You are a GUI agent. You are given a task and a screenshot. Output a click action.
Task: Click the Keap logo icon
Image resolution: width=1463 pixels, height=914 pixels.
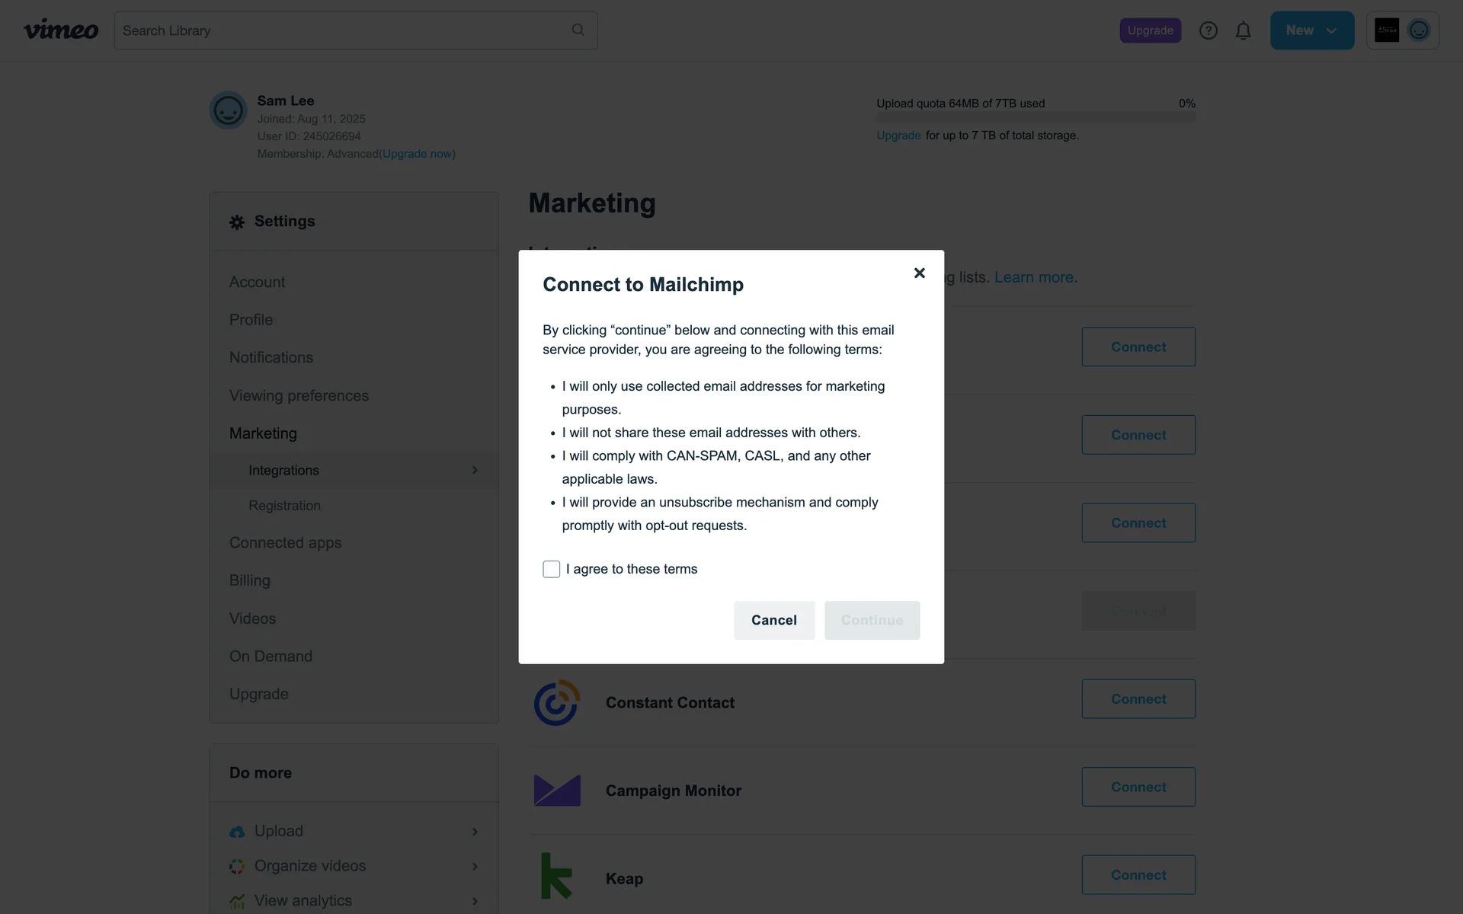pyautogui.click(x=556, y=876)
